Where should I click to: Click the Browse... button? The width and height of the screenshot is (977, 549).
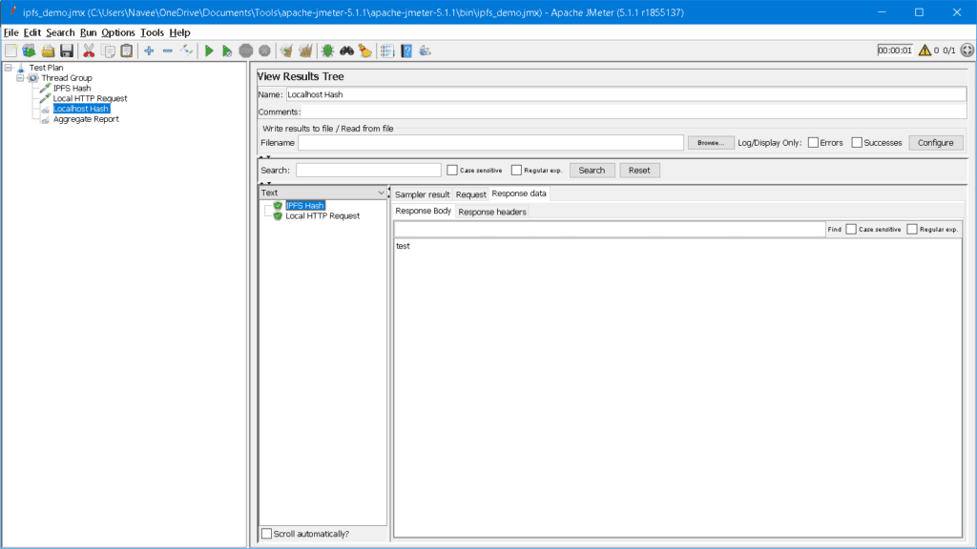(x=711, y=143)
